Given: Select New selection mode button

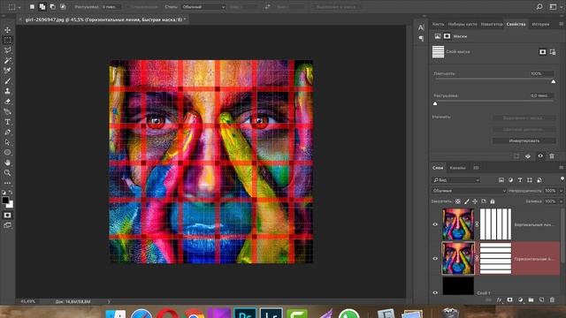Looking at the screenshot, I should [x=32, y=6].
